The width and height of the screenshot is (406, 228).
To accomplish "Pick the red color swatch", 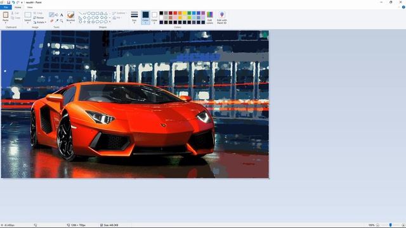I will 175,13.
